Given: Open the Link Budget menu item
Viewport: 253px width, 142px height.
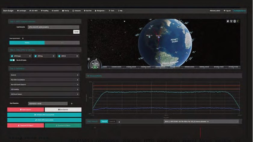Looking at the screenshot, I should click(x=22, y=11).
